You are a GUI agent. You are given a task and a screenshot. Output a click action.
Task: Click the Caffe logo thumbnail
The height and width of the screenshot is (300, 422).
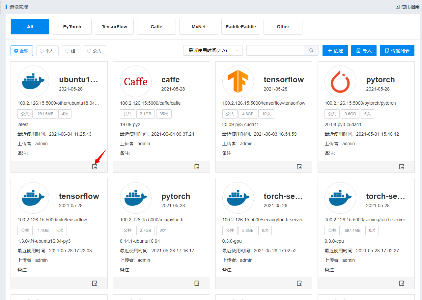[x=136, y=81]
